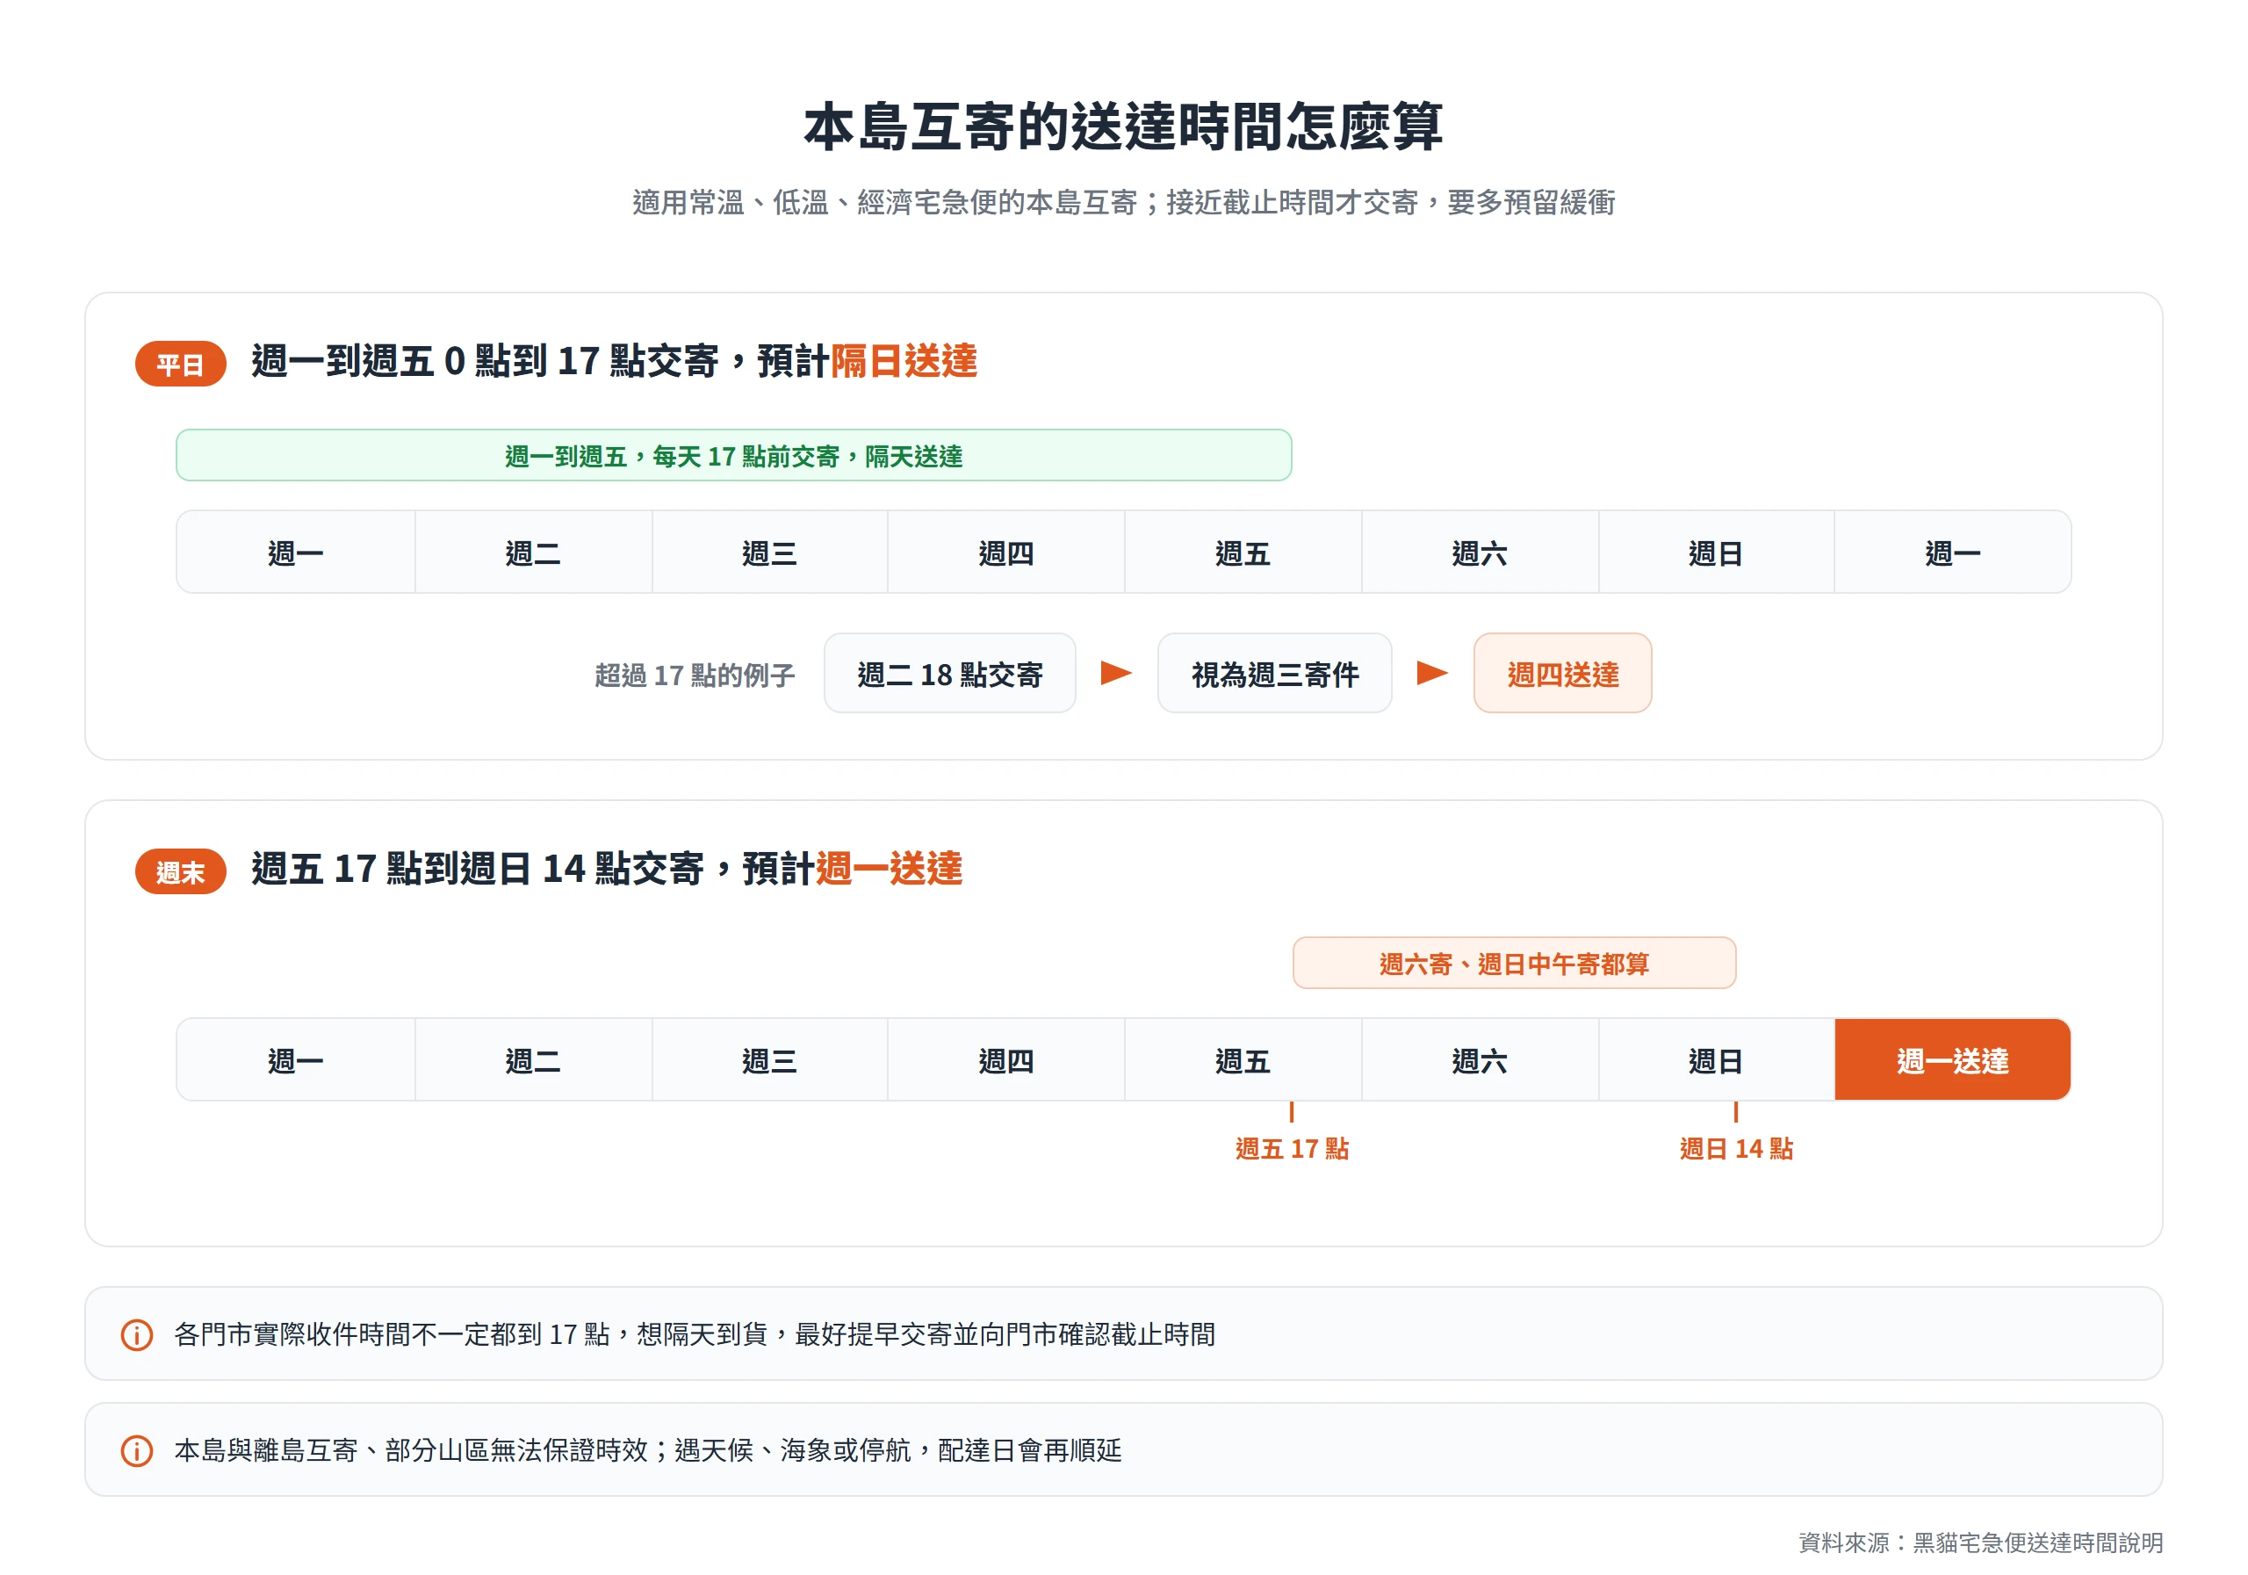Click 週二 in the weekend timeline
Viewport: 2248px width, 1575px height.
tap(533, 1059)
